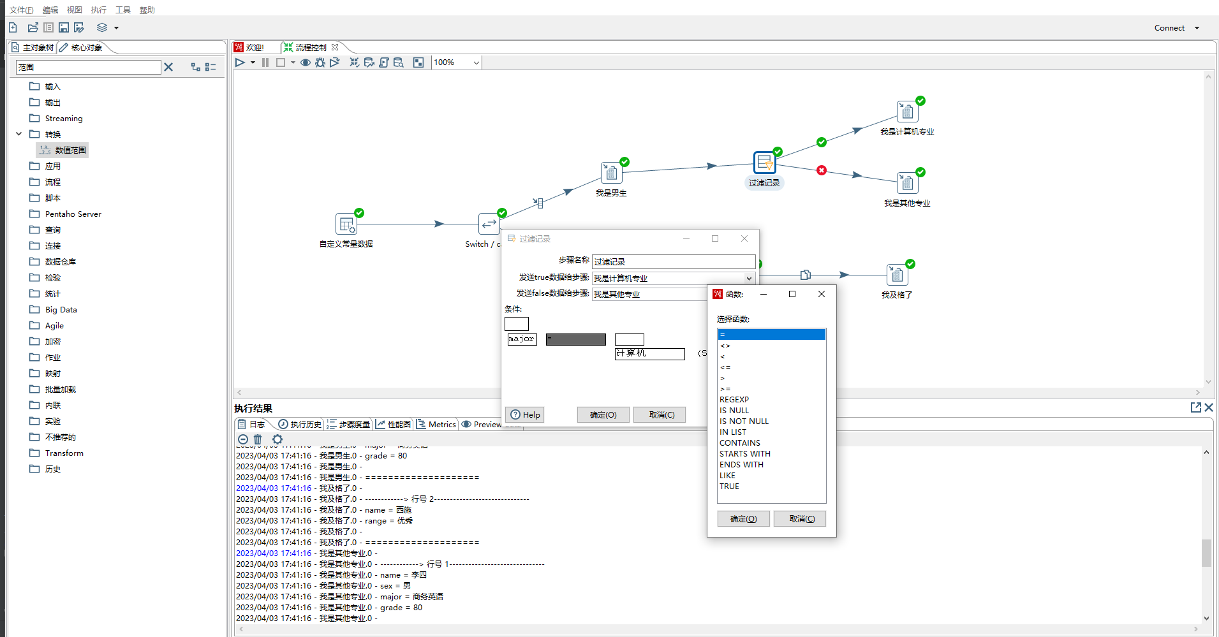Clear the log with the trash icon
Viewport: 1219px width, 637px height.
[x=258, y=439]
